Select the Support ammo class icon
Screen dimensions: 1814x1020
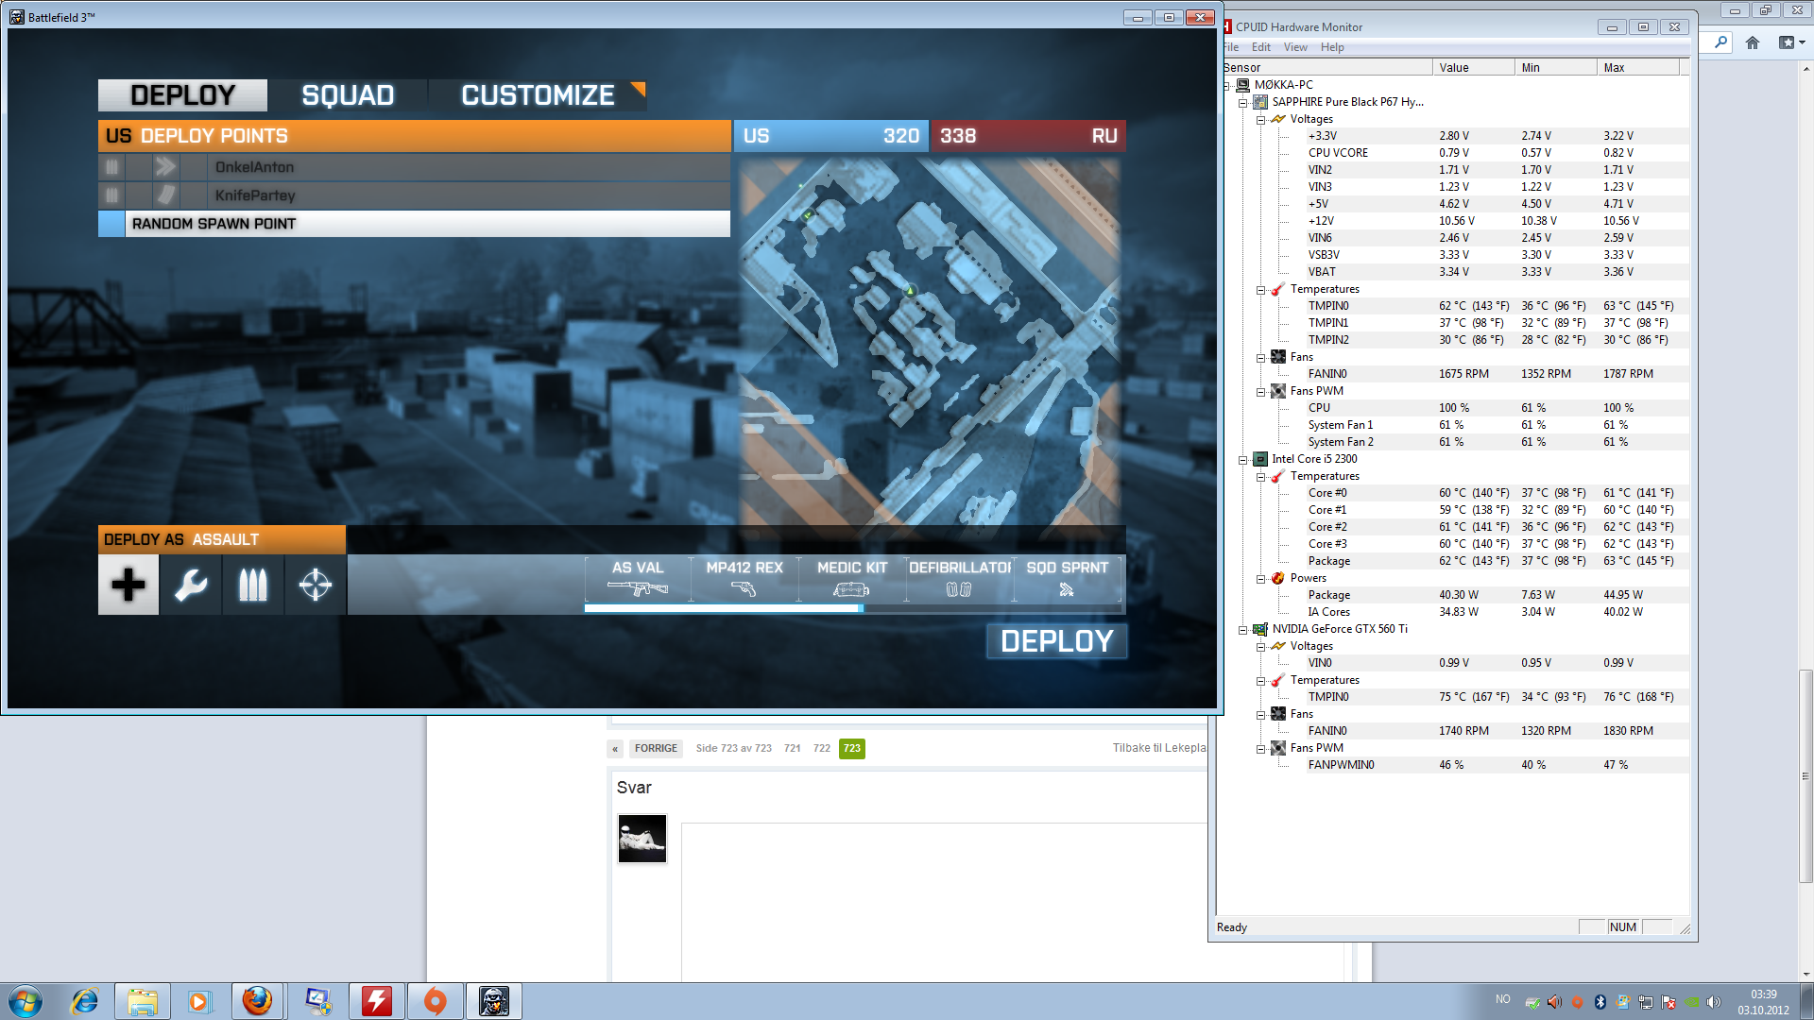coord(253,585)
